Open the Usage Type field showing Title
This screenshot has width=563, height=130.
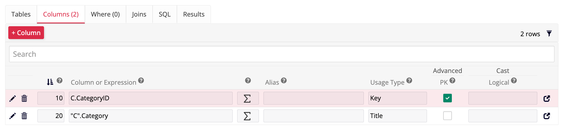(x=397, y=116)
